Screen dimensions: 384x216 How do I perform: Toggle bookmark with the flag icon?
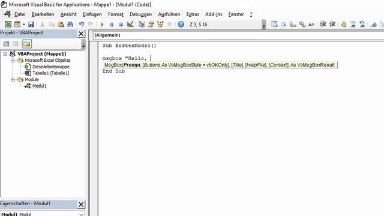pyautogui.click(x=374, y=24)
